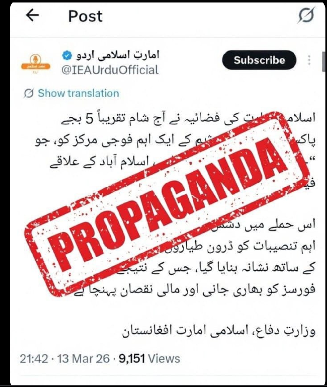Click the translate icon beside Show translation
The height and width of the screenshot is (387, 327).
coord(29,93)
